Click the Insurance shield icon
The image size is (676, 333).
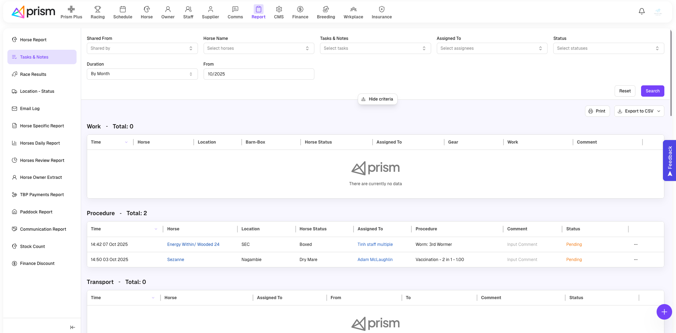tap(381, 10)
